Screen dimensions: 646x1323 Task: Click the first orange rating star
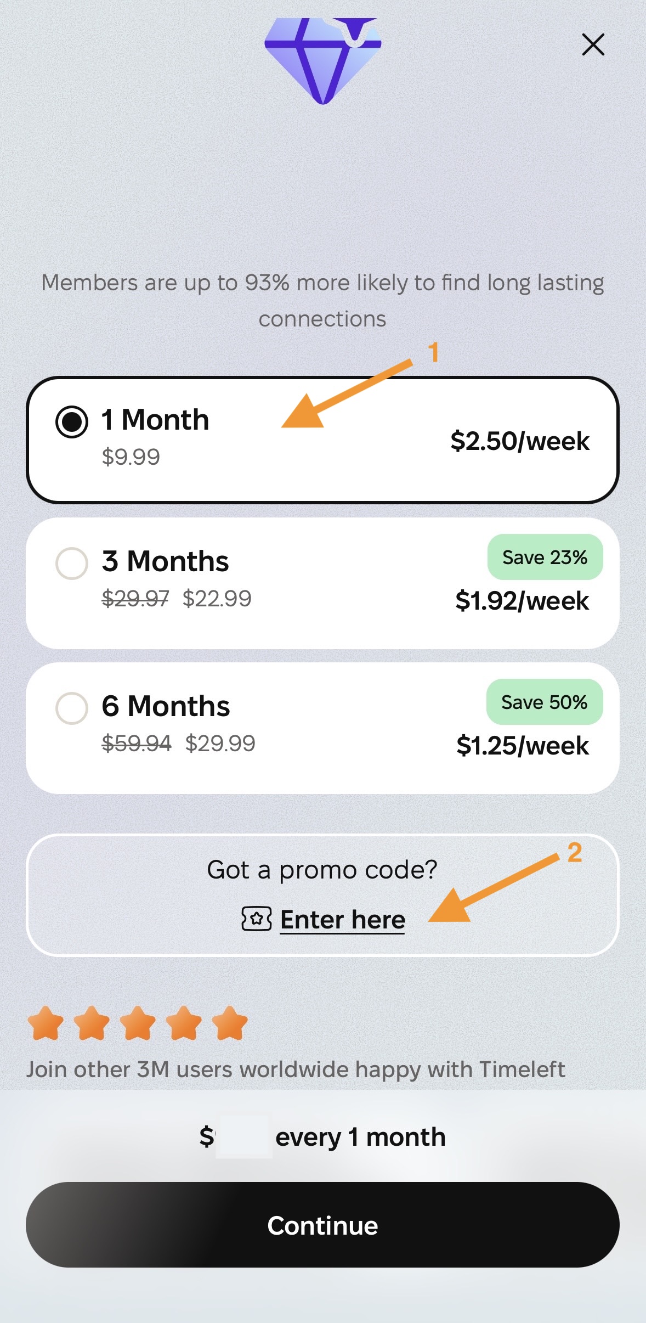pyautogui.click(x=46, y=1023)
